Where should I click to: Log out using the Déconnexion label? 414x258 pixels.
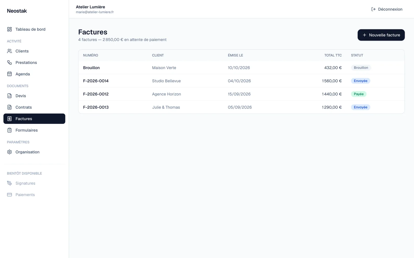coord(390,9)
